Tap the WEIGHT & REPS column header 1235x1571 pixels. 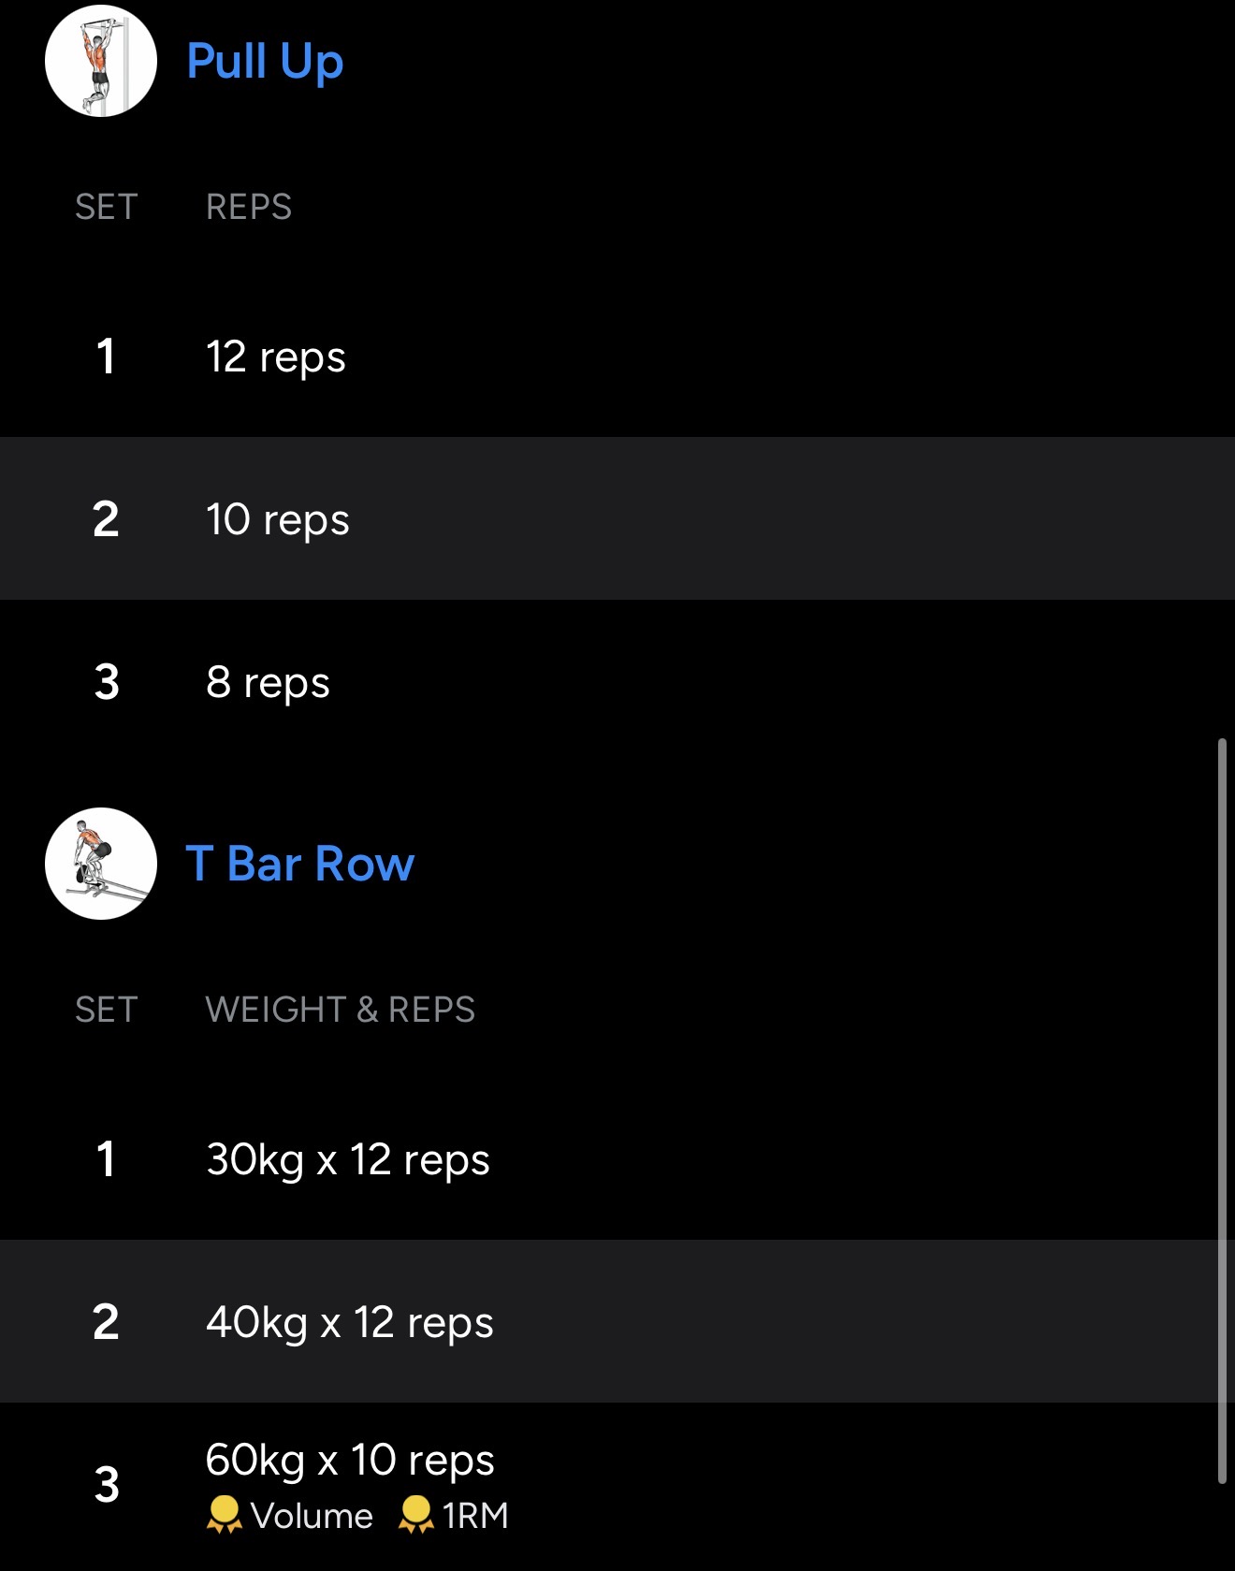pos(341,1010)
